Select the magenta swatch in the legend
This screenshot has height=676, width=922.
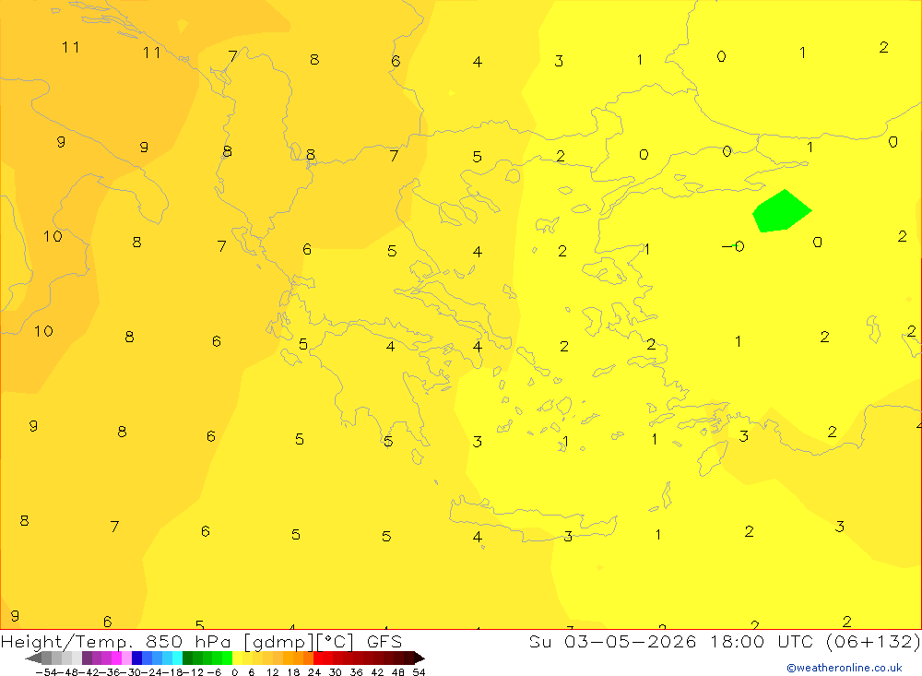(117, 658)
